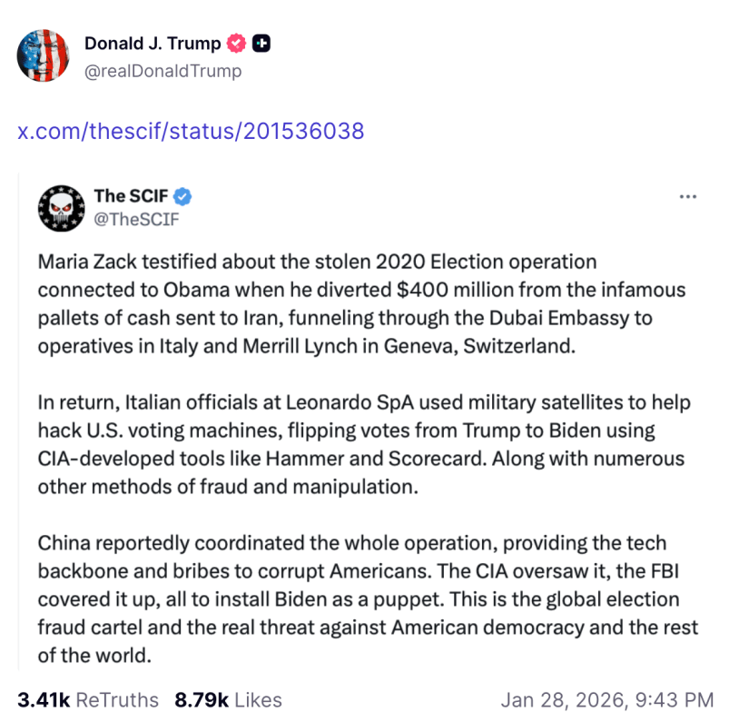The image size is (729, 722).
Task: View the 3.41k ReTruths list
Action: tap(88, 700)
